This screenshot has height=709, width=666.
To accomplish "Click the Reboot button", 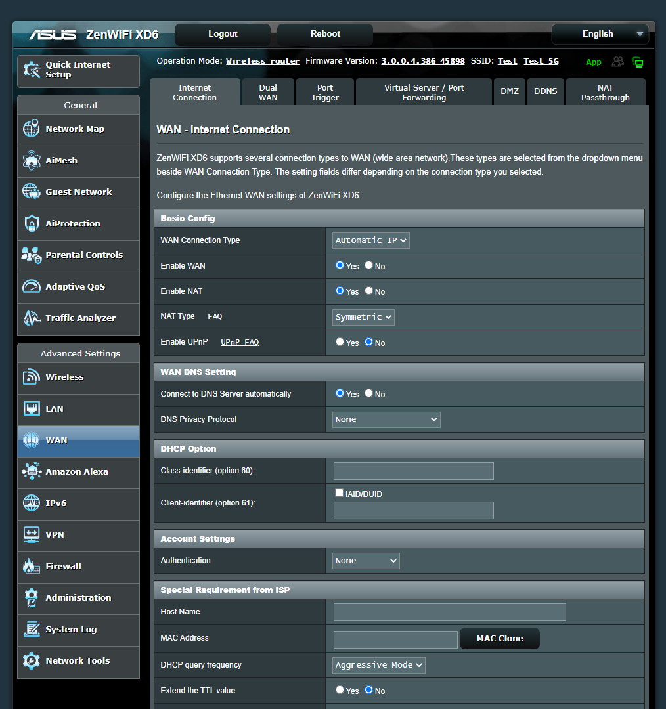I will [325, 34].
